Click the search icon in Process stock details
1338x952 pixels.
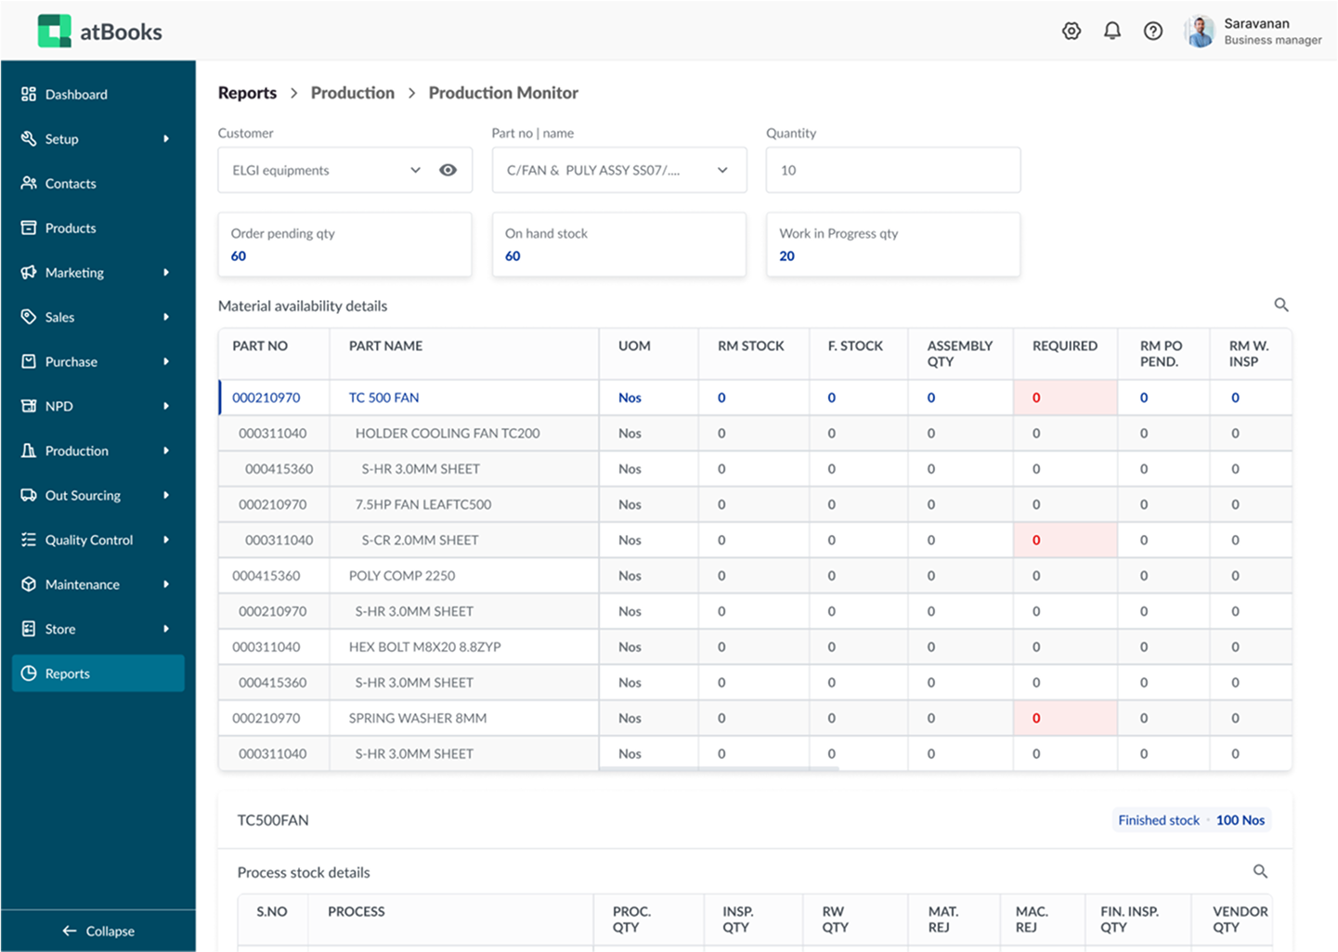point(1260,871)
